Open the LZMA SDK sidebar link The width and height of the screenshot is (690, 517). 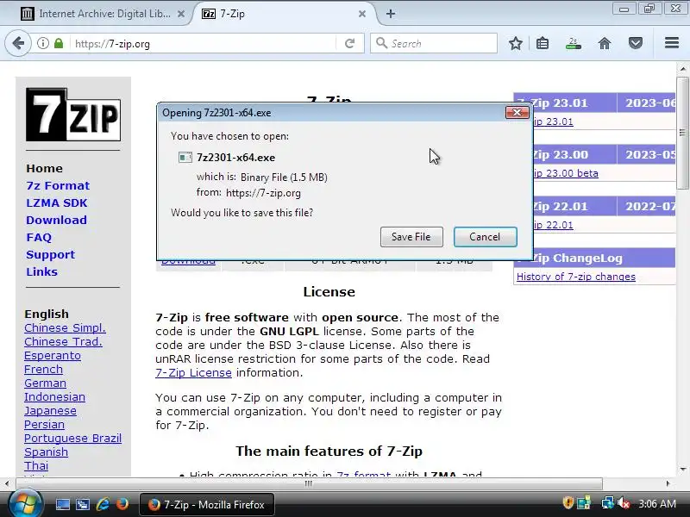[x=57, y=202]
